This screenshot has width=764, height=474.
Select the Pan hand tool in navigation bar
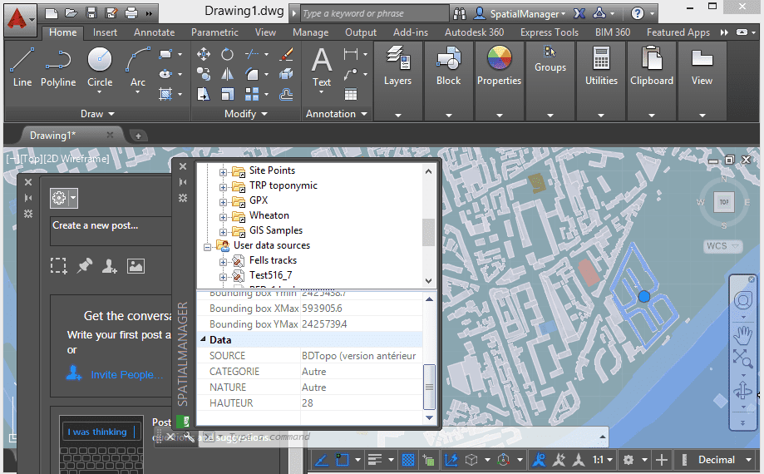[x=742, y=335]
